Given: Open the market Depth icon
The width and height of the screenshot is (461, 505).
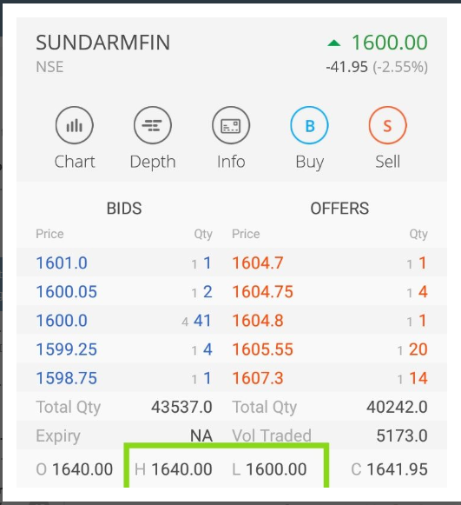Looking at the screenshot, I should (x=153, y=125).
